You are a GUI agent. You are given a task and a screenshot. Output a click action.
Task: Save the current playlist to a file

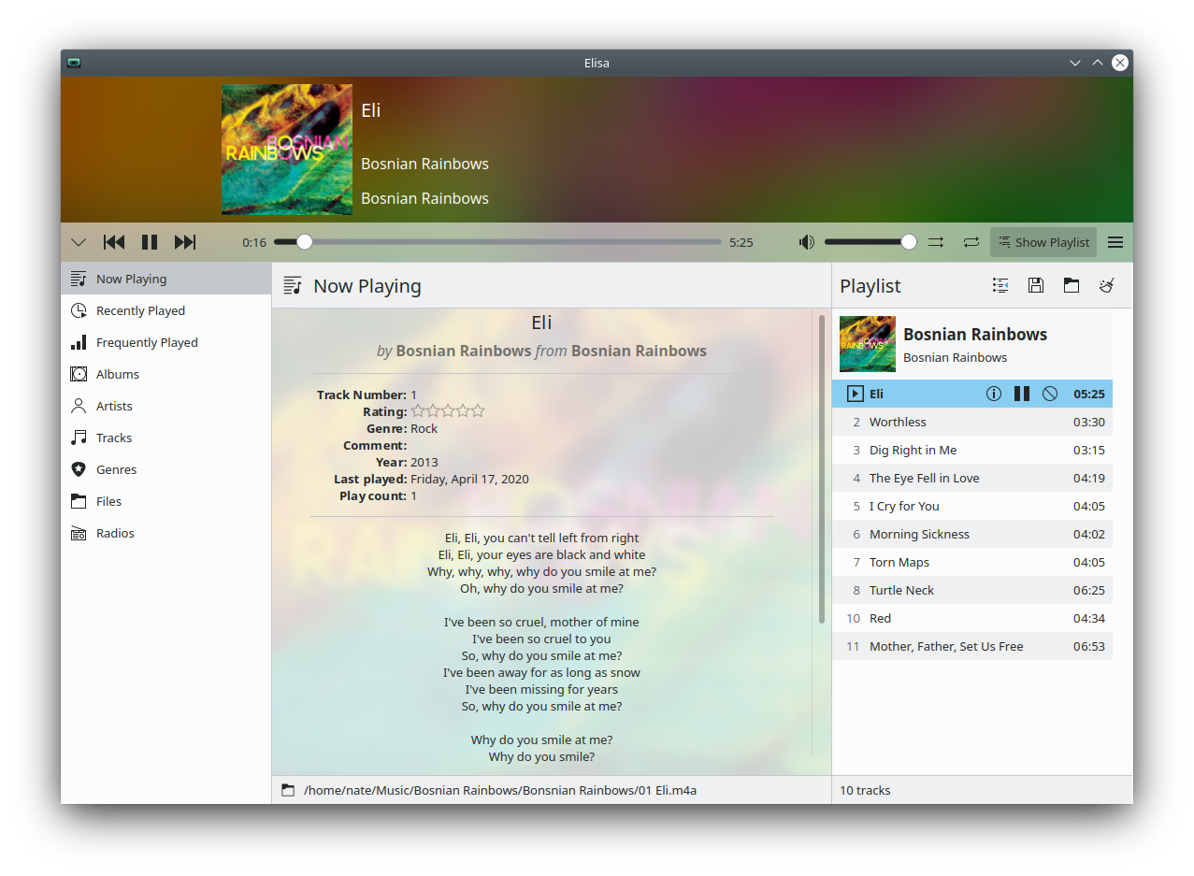(x=1035, y=285)
